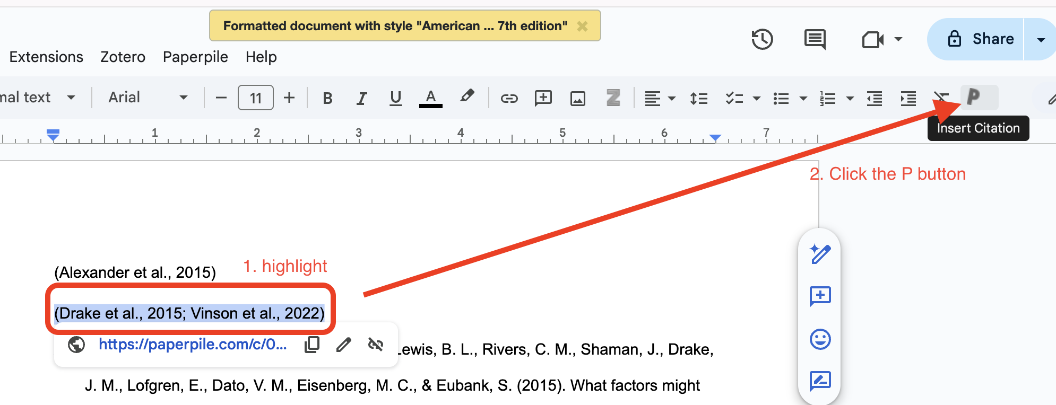Image resolution: width=1056 pixels, height=405 pixels.
Task: Click the Zotero Z toolbar icon
Action: (x=613, y=98)
